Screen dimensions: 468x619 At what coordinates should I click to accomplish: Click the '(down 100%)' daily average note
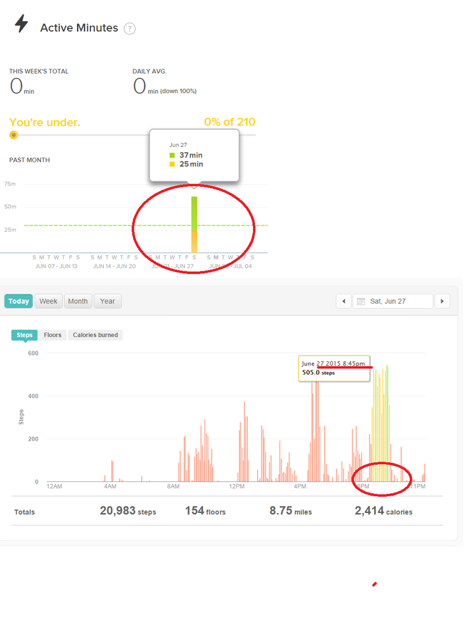pyautogui.click(x=178, y=91)
